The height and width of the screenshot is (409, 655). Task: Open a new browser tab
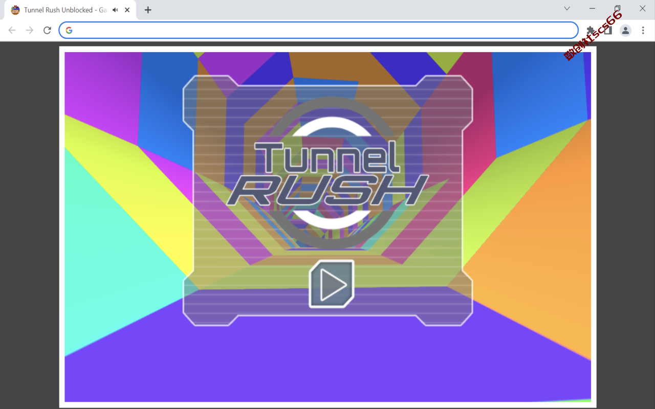click(x=148, y=10)
